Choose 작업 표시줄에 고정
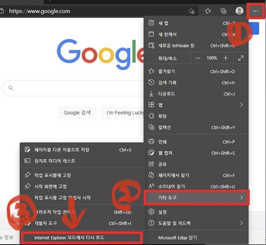This screenshot has width=266, height=245. (x=82, y=175)
